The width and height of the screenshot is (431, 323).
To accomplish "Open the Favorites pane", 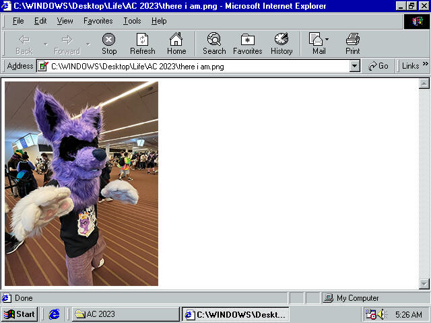I will pos(247,44).
